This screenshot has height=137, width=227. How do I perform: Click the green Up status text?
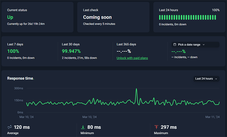click(x=10, y=17)
